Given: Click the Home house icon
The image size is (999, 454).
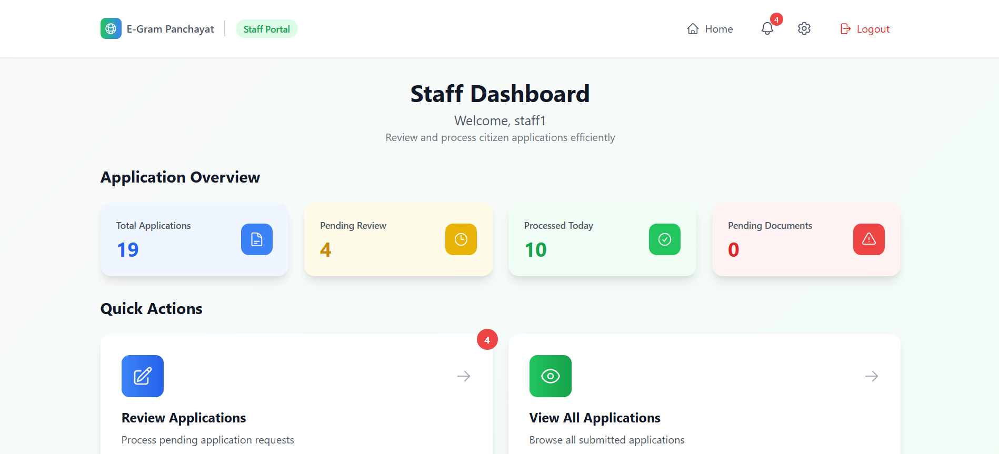Looking at the screenshot, I should (x=693, y=29).
